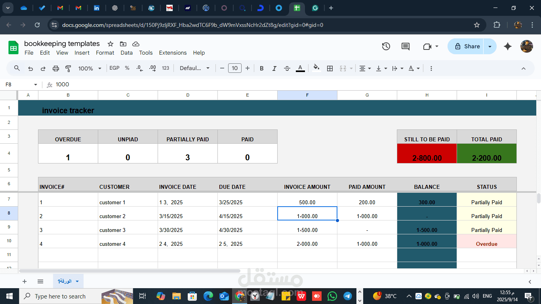
Task: Open WhatsApp from the taskbar
Action: click(x=332, y=296)
